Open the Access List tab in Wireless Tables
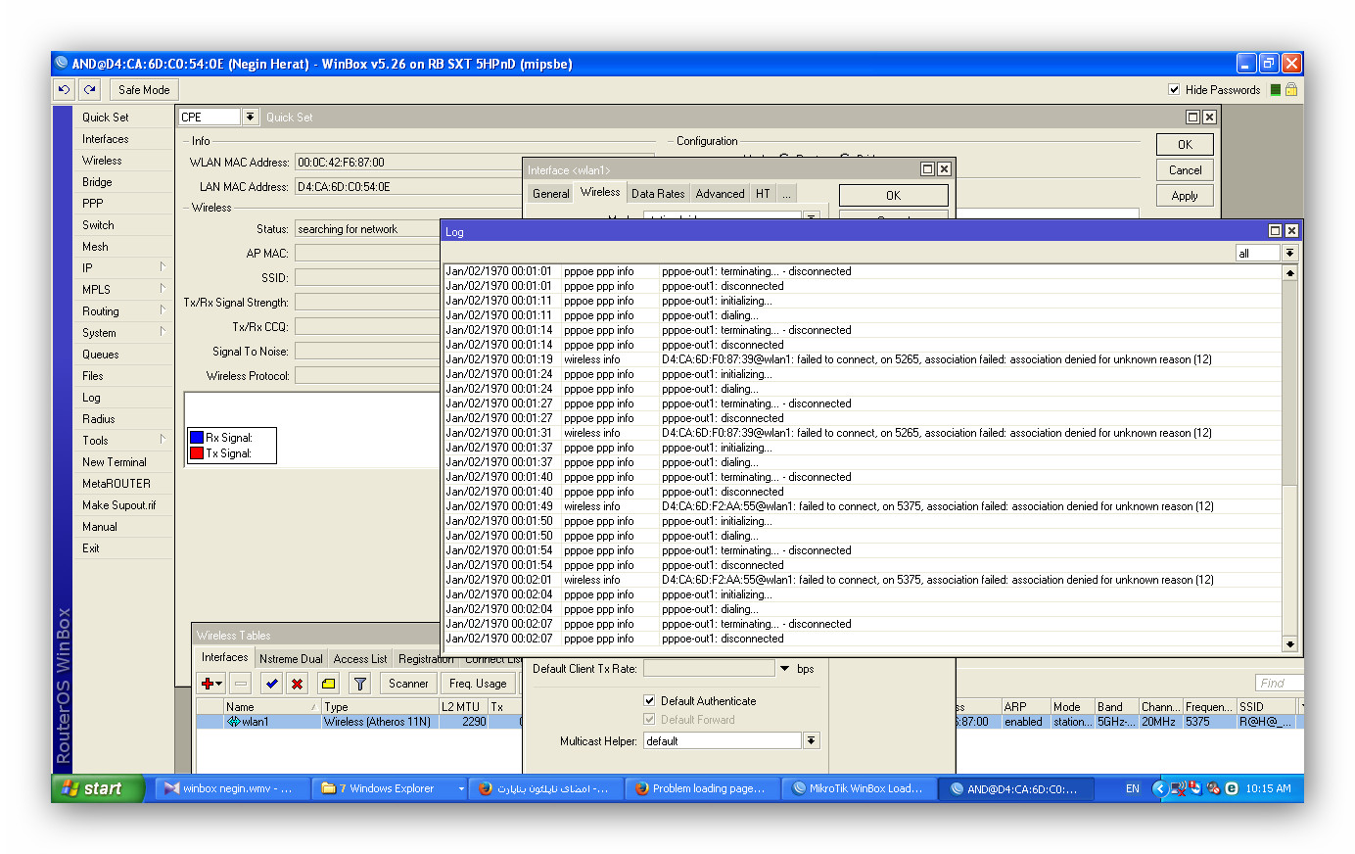Viewport: 1355px width, 854px height. point(360,659)
